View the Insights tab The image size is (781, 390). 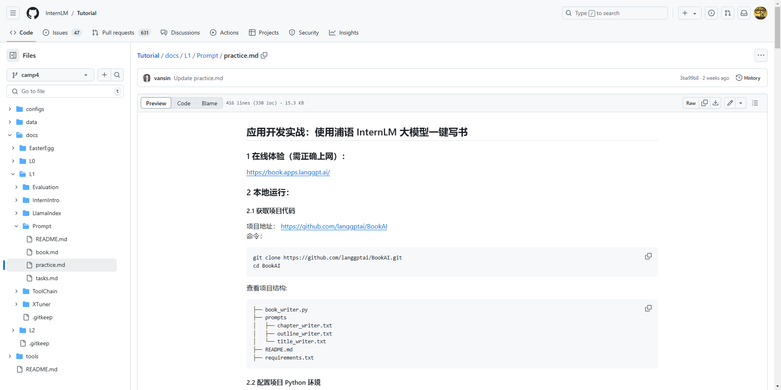click(x=344, y=33)
